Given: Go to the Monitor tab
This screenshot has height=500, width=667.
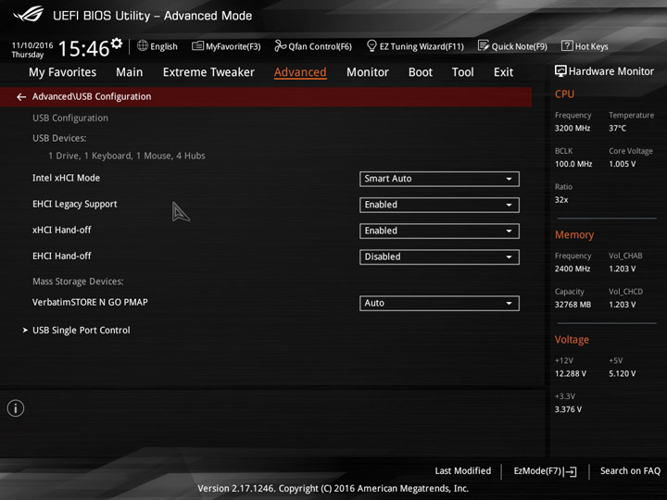Looking at the screenshot, I should click(x=368, y=72).
